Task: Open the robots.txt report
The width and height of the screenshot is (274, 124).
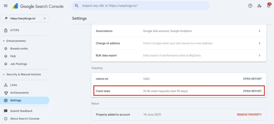Action: coord(252,79)
